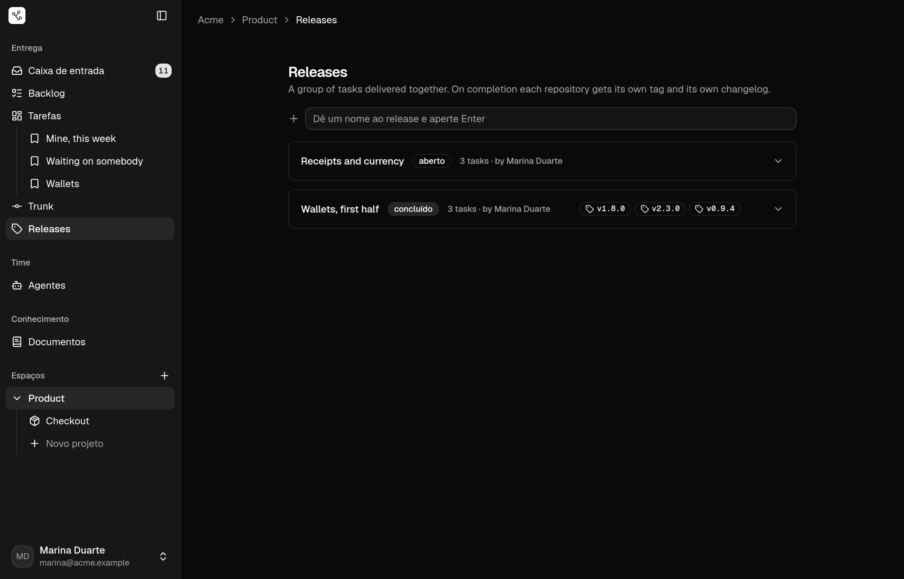904x579 pixels.
Task: Open the account switcher chevrons
Action: [163, 556]
